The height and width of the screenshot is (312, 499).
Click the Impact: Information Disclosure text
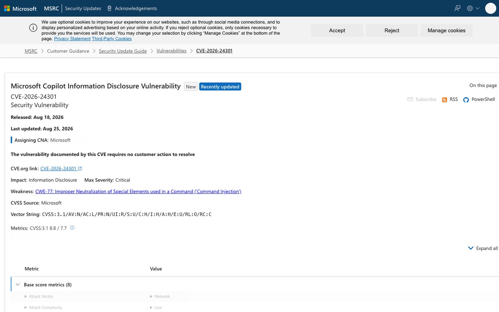point(44,180)
